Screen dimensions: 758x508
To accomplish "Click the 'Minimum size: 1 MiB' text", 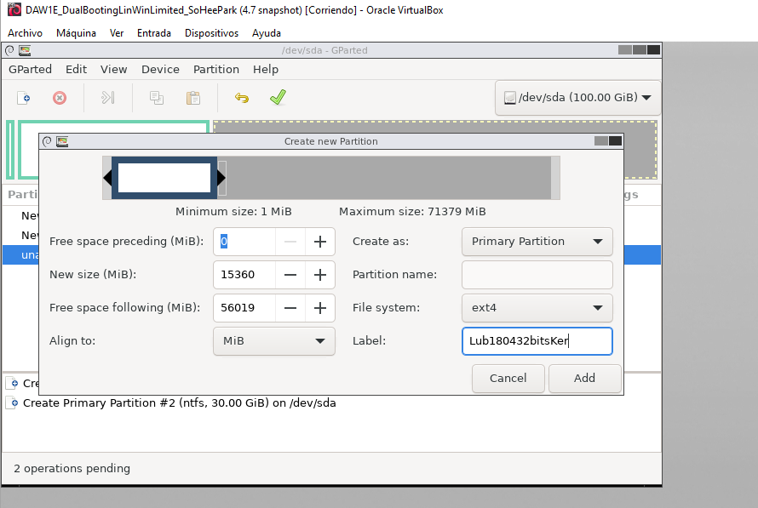I will coord(233,212).
